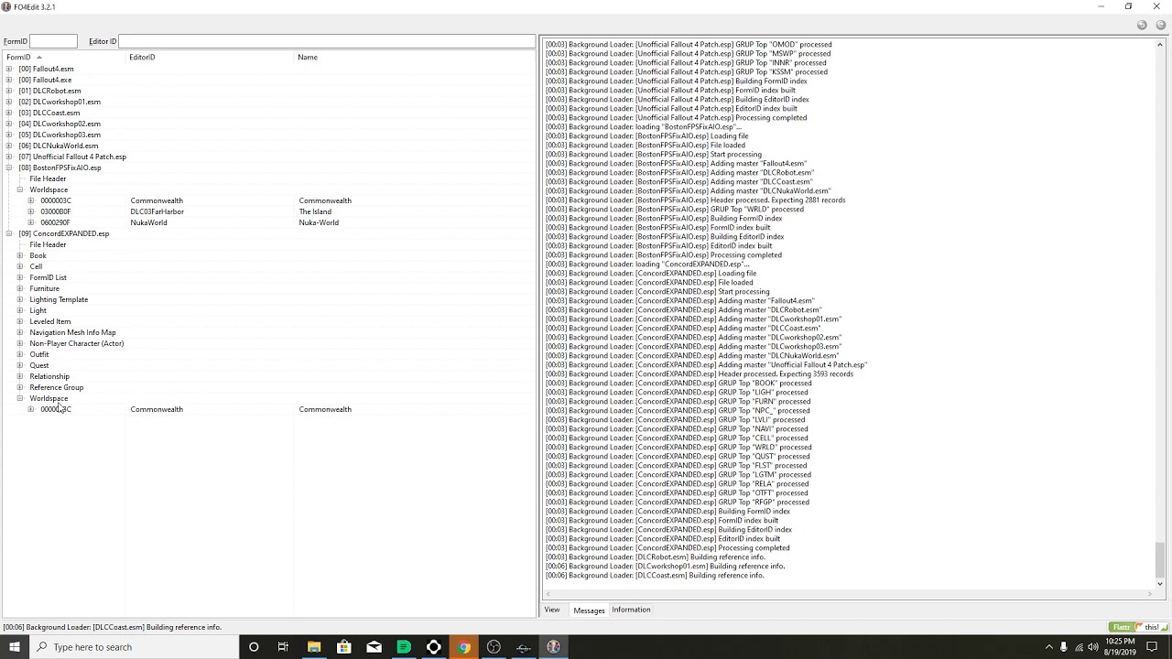Open File Explorer from the taskbar

click(314, 647)
